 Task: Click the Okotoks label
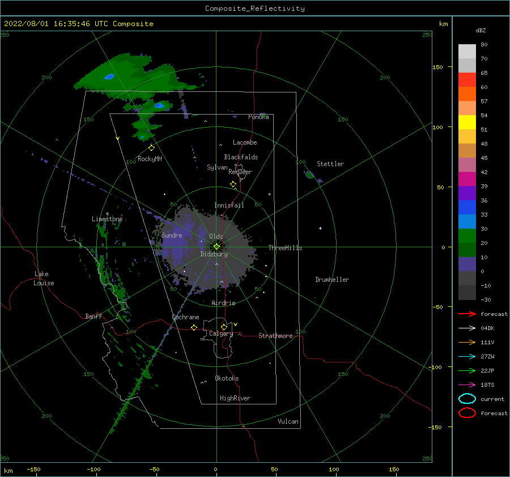pyautogui.click(x=227, y=378)
